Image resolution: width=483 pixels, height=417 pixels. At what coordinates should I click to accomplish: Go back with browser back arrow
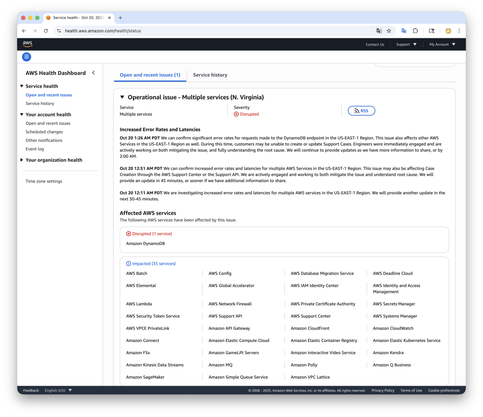click(24, 31)
